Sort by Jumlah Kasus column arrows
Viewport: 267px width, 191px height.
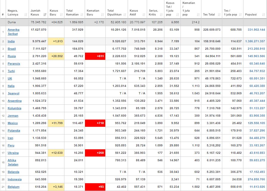pyautogui.click(x=45, y=15)
